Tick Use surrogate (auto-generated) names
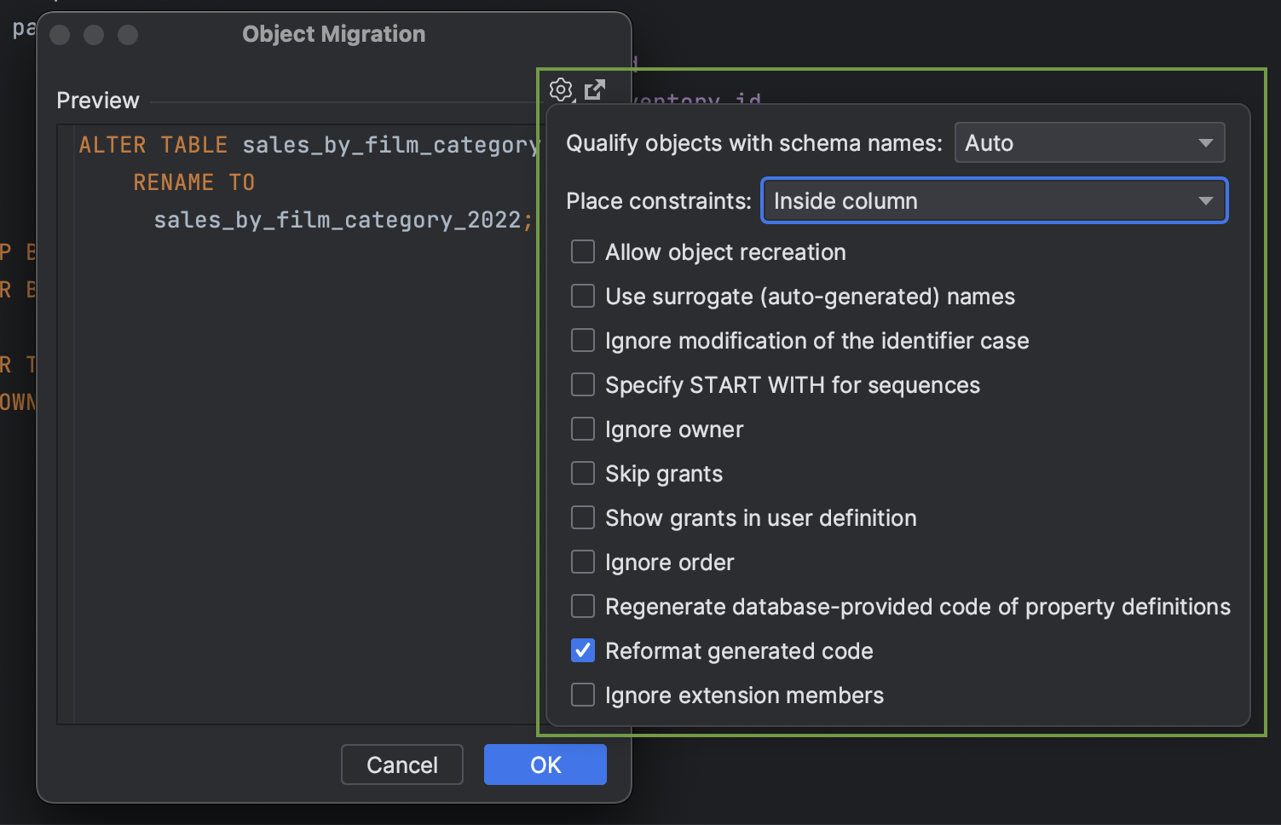Screen dimensions: 1281x825 coord(583,296)
